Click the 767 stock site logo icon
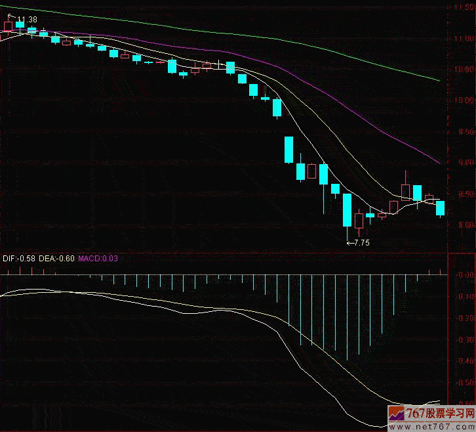This screenshot has height=432, width=476. click(395, 415)
